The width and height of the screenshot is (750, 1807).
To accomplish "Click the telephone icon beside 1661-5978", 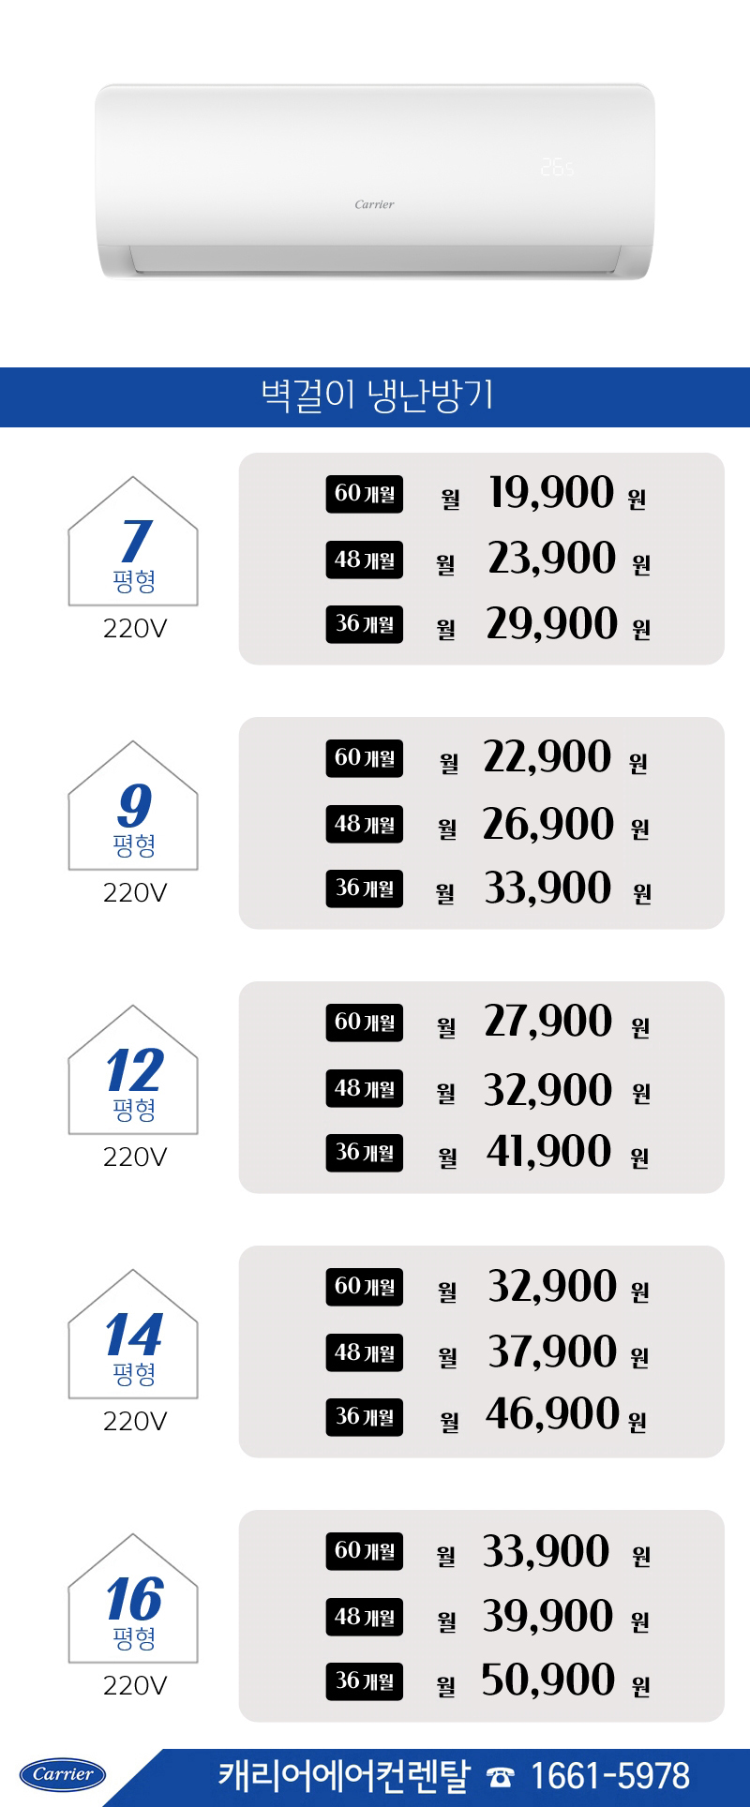I will (x=501, y=1776).
